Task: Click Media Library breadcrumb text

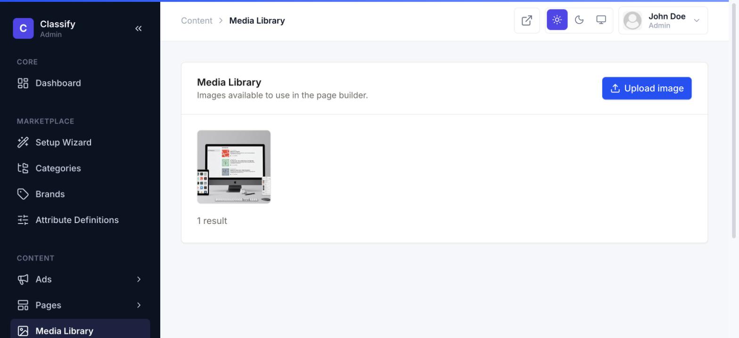Action: pos(257,21)
